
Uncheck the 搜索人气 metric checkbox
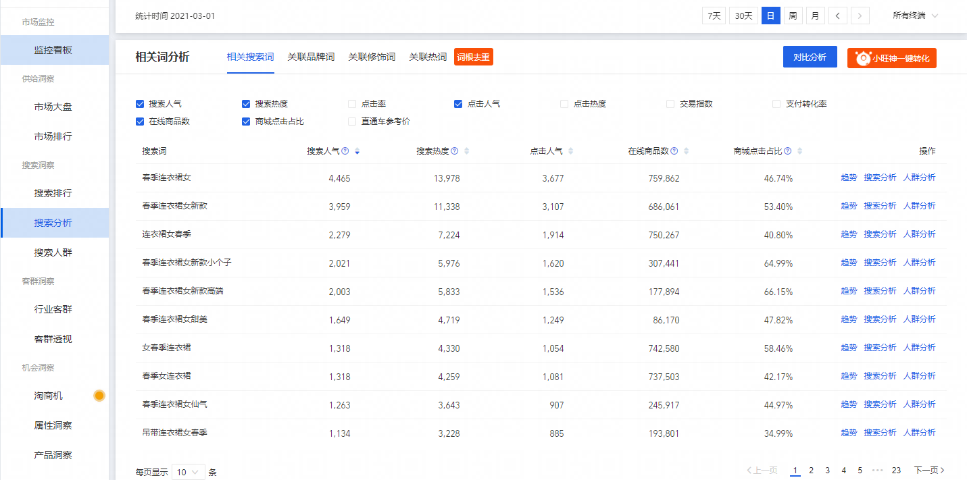pos(140,104)
